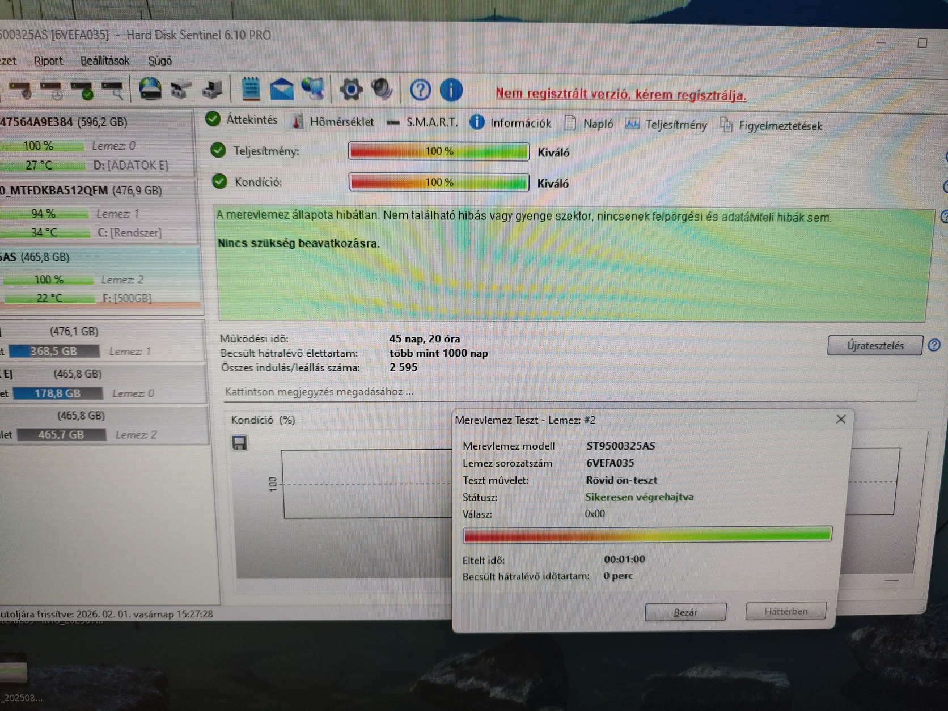
Task: Open the Riport menu
Action: 48,60
